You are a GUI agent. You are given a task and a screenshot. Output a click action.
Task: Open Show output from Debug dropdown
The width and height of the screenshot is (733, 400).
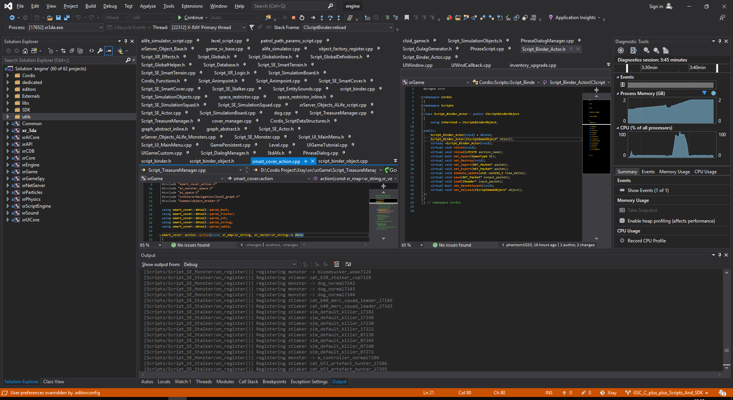pyautogui.click(x=240, y=265)
